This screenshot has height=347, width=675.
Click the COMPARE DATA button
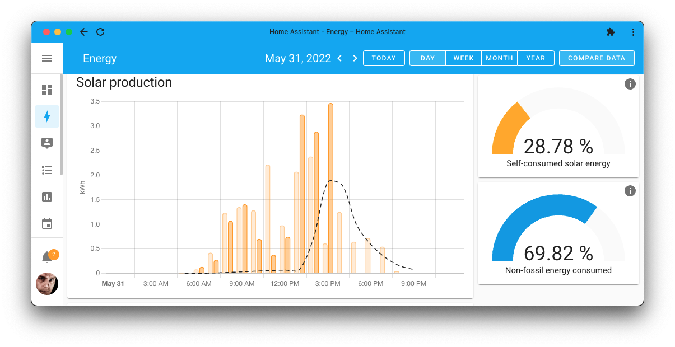[x=597, y=58]
